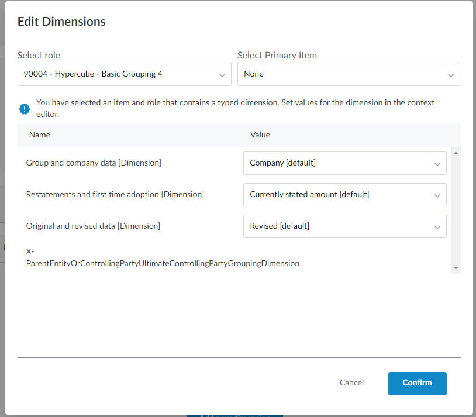Click the Name column header
Image resolution: width=476 pixels, height=417 pixels.
[40, 135]
